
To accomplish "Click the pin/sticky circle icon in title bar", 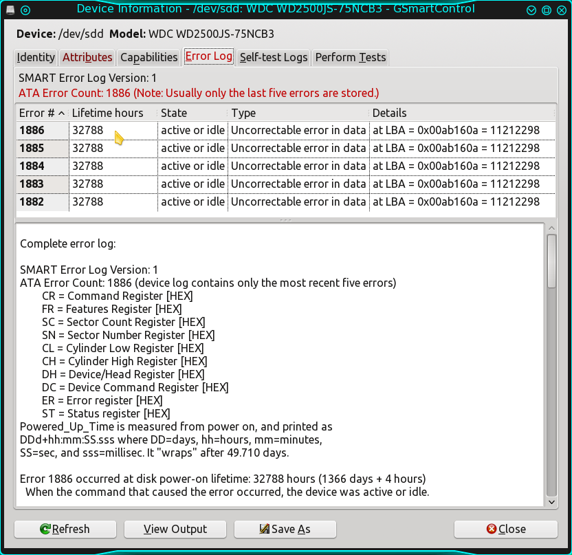I will coord(25,10).
